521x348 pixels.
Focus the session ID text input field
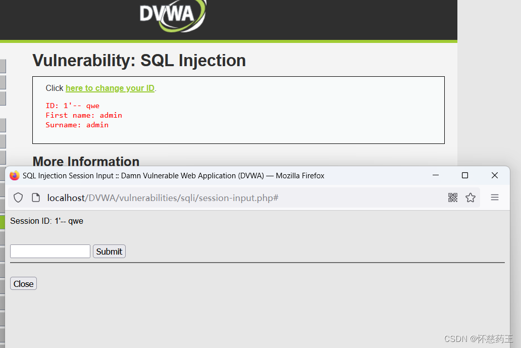pos(50,252)
